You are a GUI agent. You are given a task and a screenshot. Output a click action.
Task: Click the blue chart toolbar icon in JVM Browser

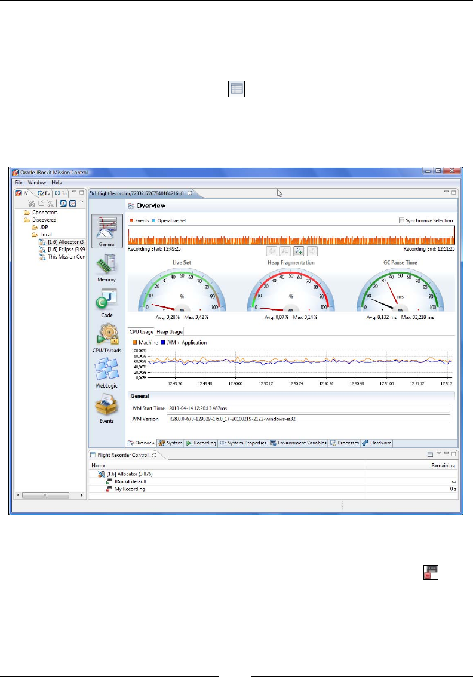[73, 203]
